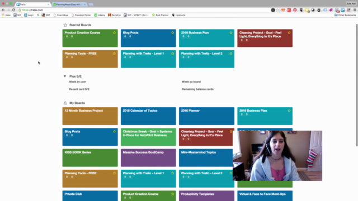Click the browser Forward arrow
The height and width of the screenshot is (201, 358).
tap(8, 10)
